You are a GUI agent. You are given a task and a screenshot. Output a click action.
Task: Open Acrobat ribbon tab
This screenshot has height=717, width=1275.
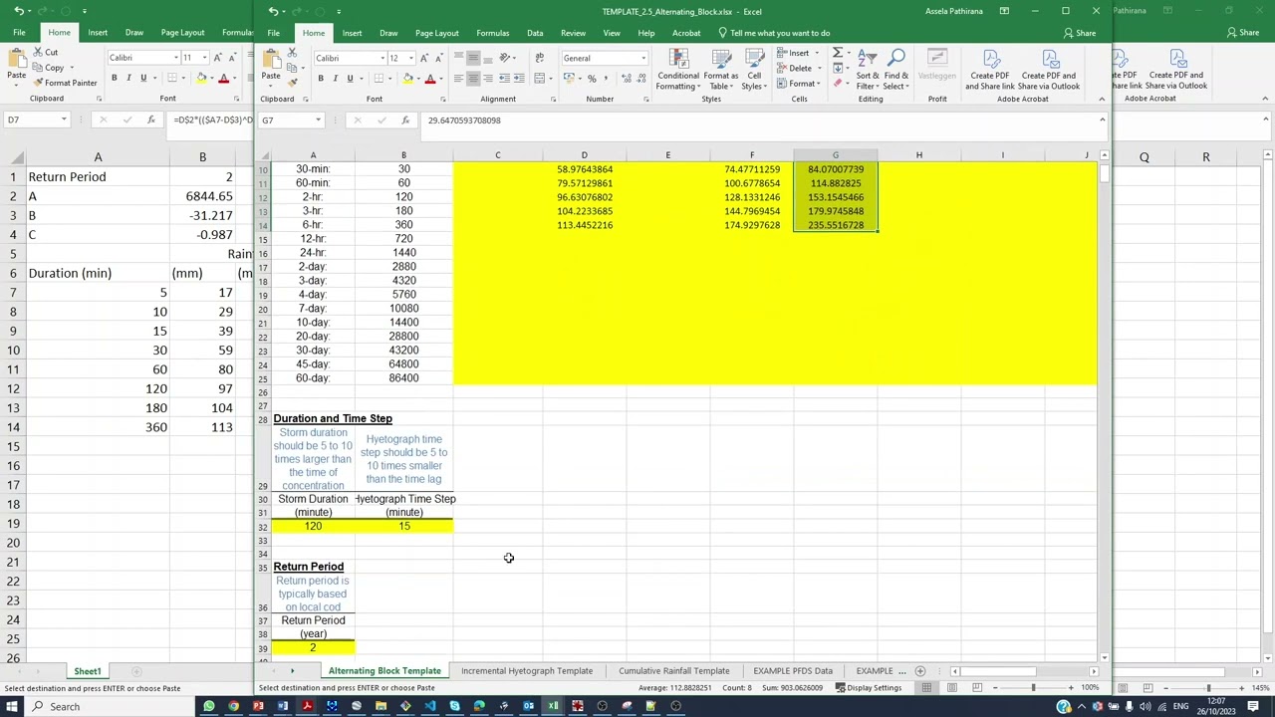686,33
